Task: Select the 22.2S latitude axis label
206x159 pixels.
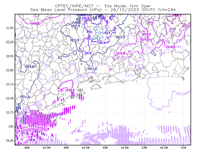Action: (10, 42)
